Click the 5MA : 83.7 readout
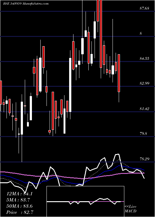155x217 pixels. pyautogui.click(x=18, y=200)
